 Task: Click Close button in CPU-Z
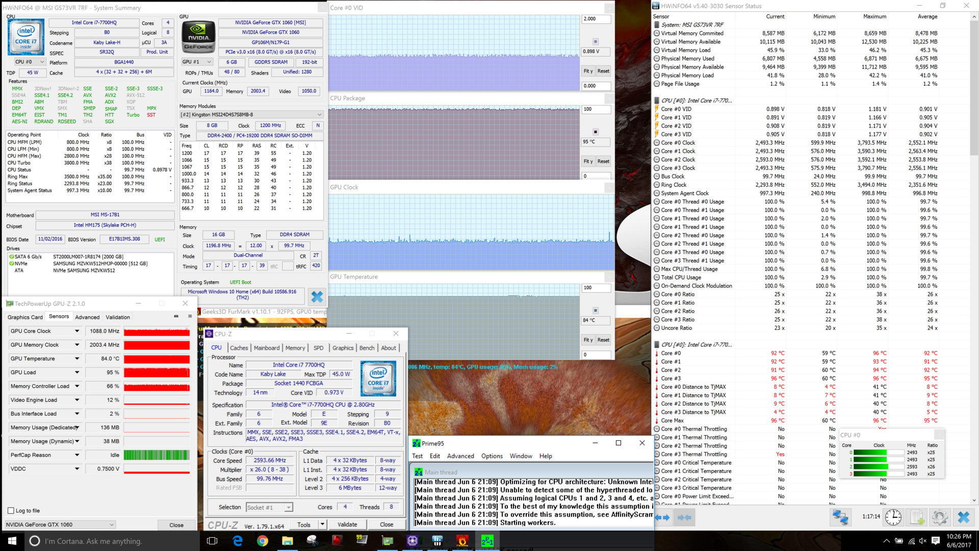point(387,524)
